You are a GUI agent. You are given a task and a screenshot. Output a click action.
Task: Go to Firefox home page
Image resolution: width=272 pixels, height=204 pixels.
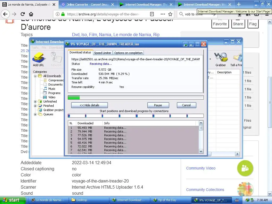[31, 14]
